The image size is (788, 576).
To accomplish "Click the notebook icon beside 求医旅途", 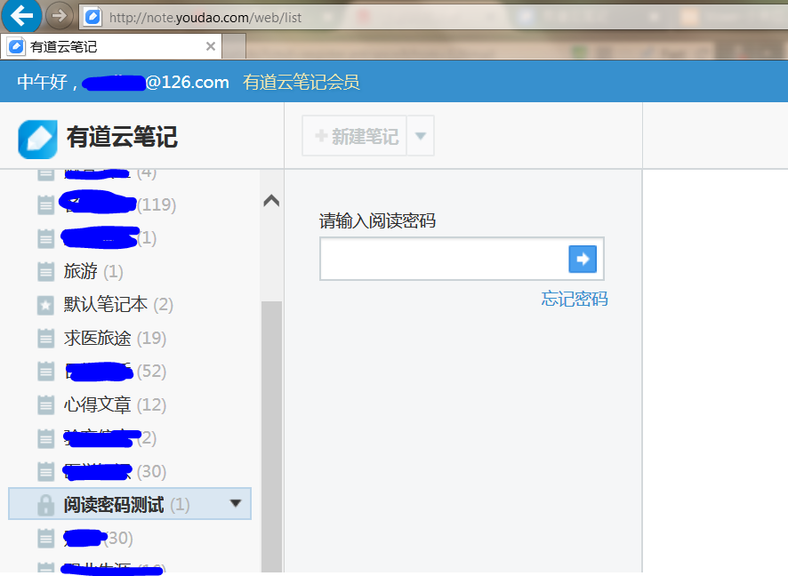I will point(45,338).
